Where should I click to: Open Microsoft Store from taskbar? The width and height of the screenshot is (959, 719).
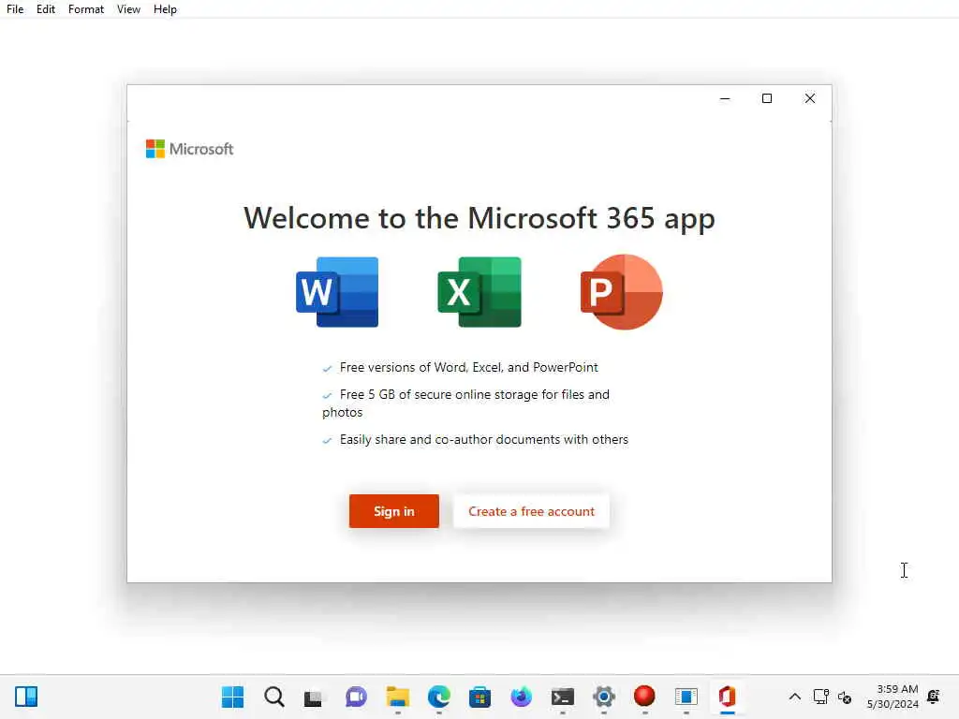[480, 697]
